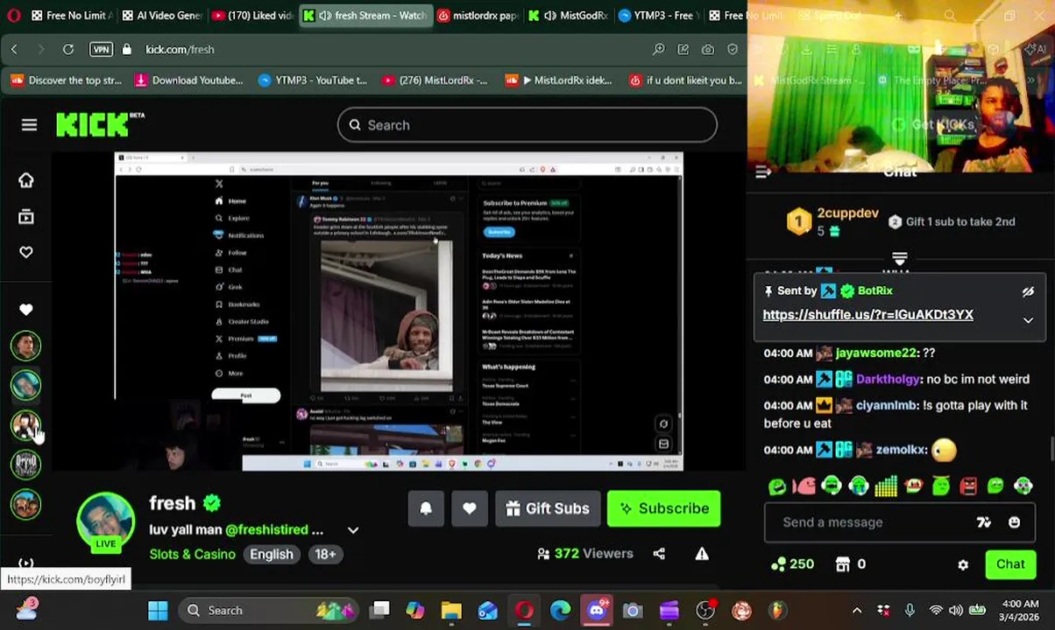The width and height of the screenshot is (1055, 630).
Task: Focus the Kick search box
Action: click(527, 125)
